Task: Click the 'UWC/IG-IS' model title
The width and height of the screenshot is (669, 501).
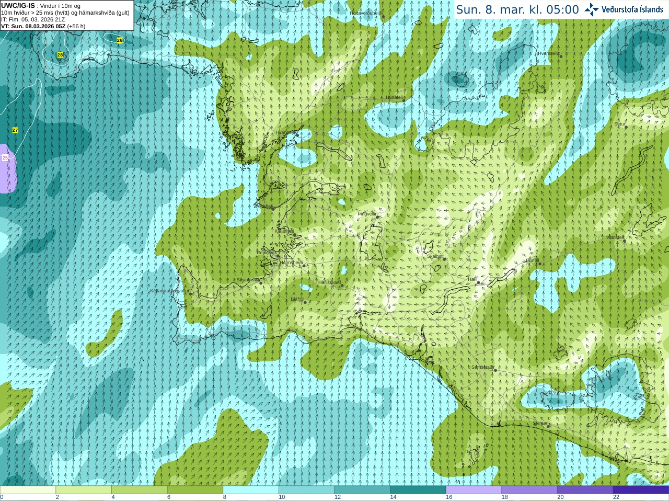Action: (x=18, y=5)
